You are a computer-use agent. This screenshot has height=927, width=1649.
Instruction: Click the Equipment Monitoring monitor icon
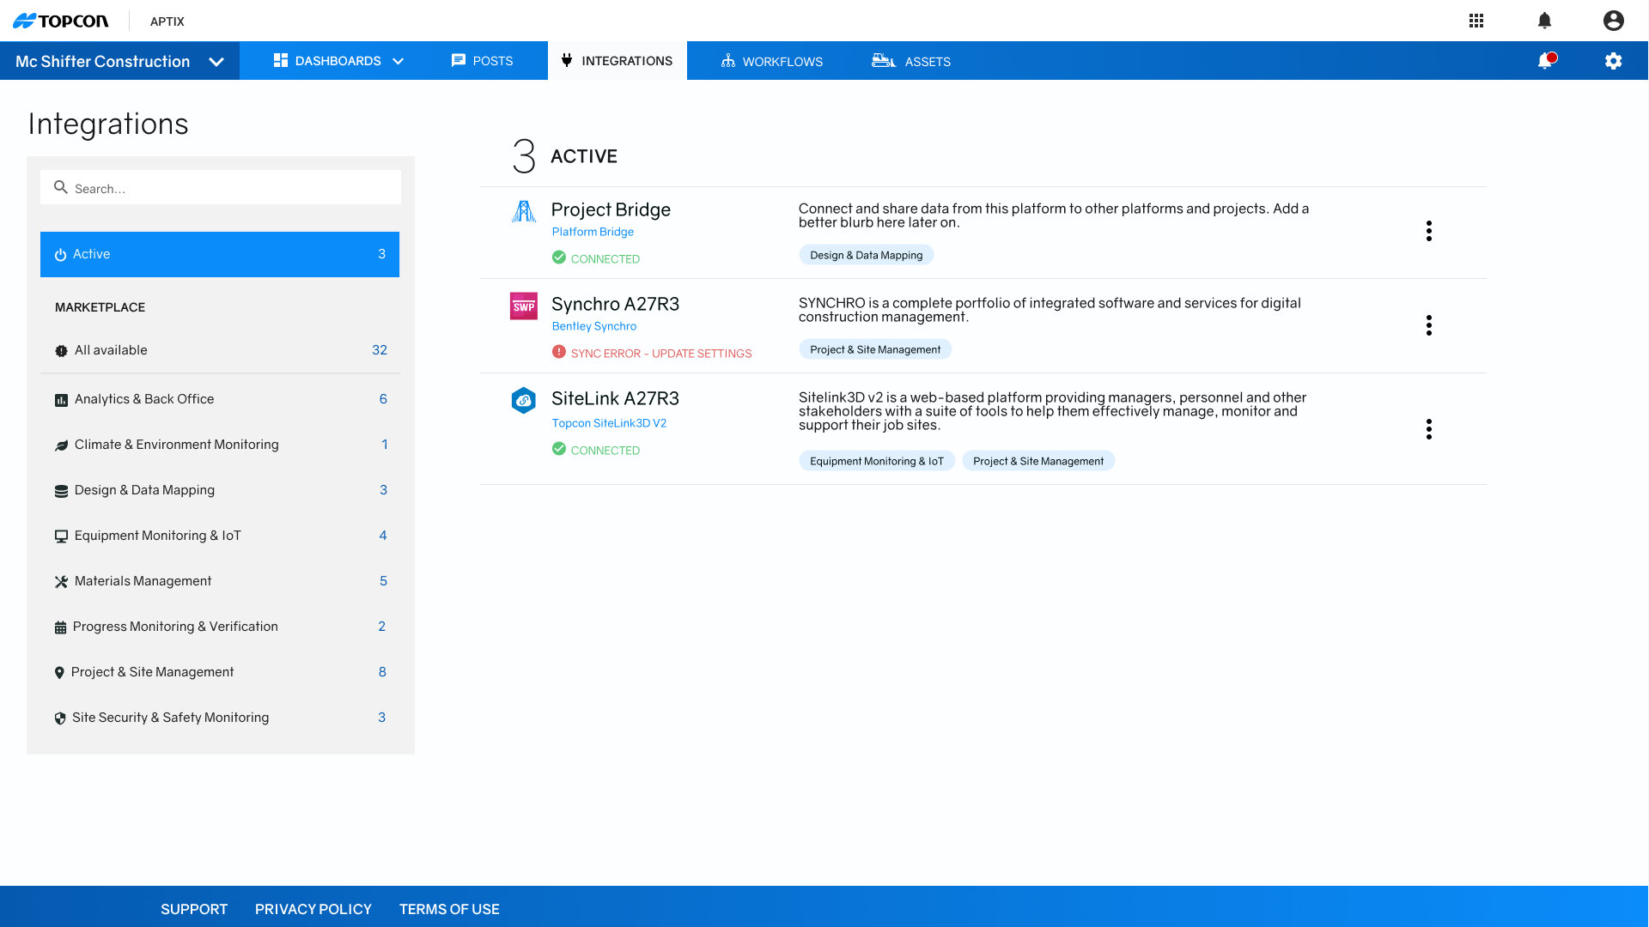click(61, 536)
